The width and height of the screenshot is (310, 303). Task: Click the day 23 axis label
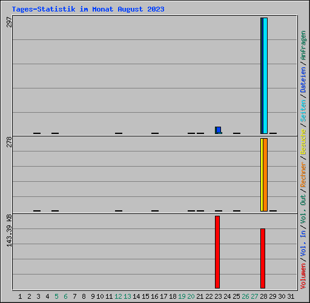(218, 296)
